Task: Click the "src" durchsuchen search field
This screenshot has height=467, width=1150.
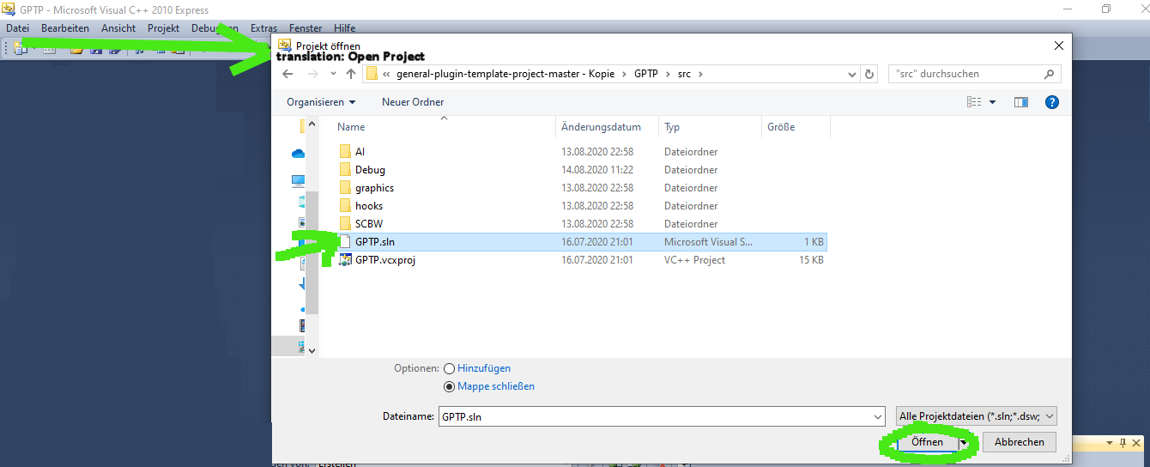Action: [x=965, y=74]
